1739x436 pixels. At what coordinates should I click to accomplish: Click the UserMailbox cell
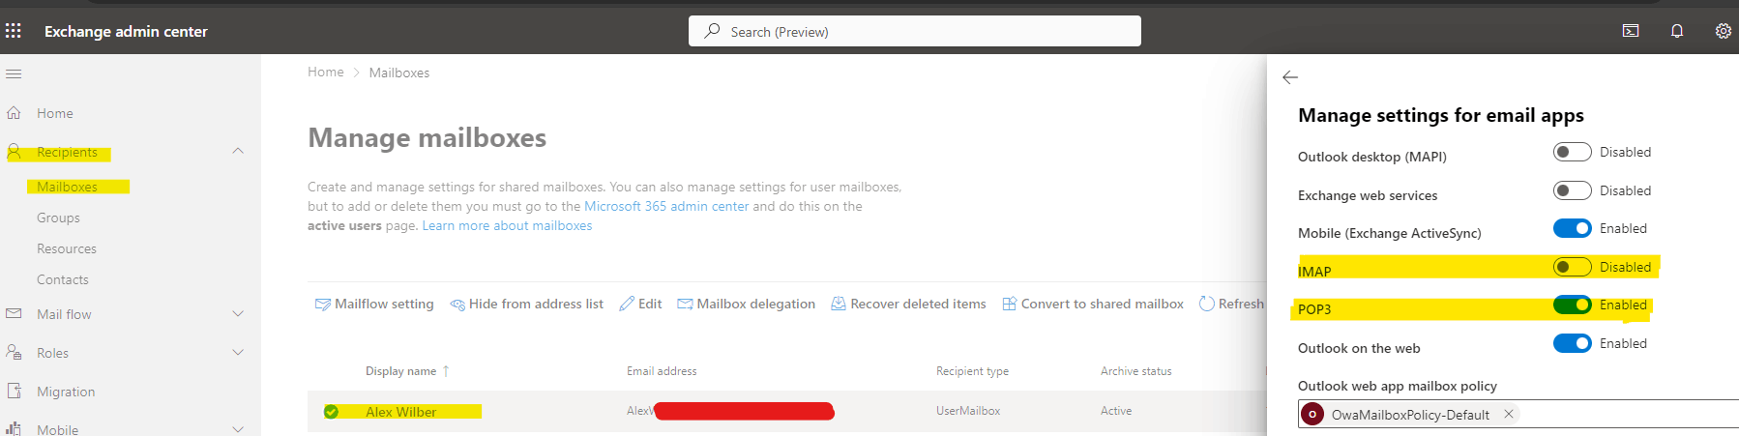coord(968,411)
